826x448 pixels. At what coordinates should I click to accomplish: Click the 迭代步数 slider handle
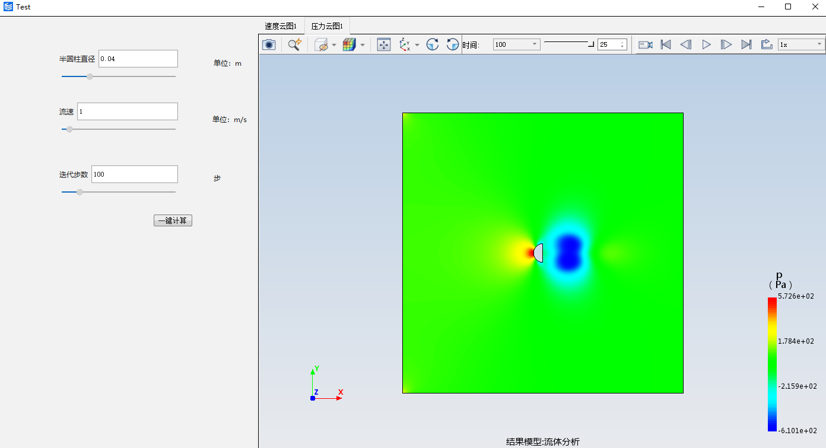coord(80,192)
